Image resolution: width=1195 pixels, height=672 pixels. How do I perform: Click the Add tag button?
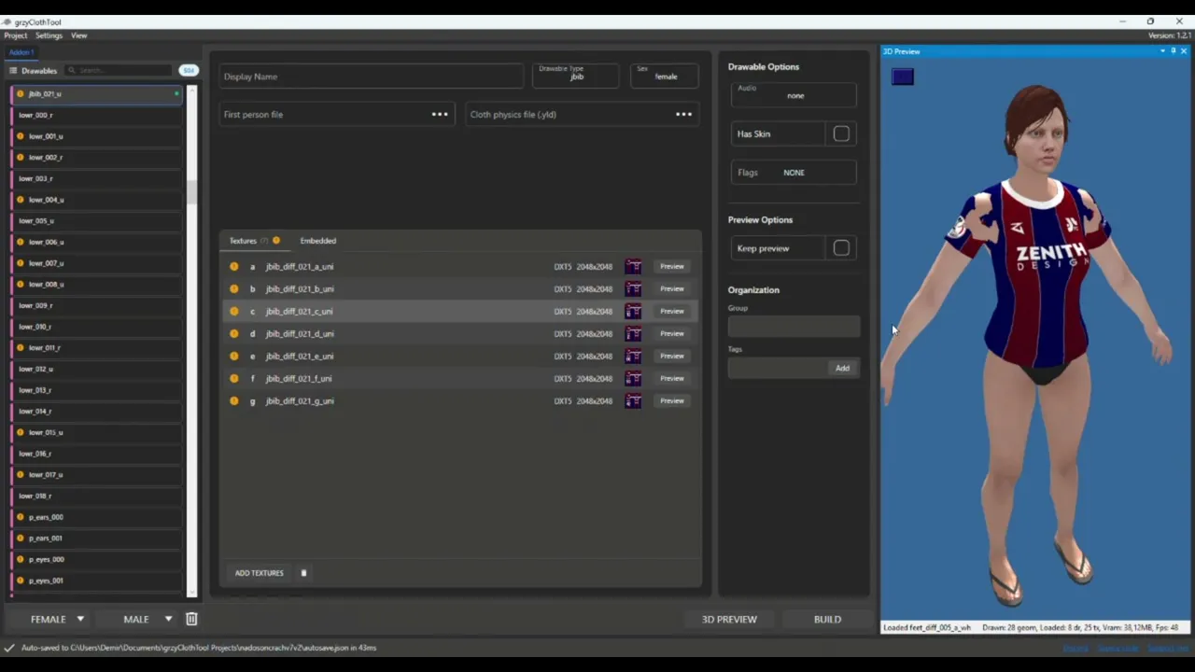coord(842,369)
